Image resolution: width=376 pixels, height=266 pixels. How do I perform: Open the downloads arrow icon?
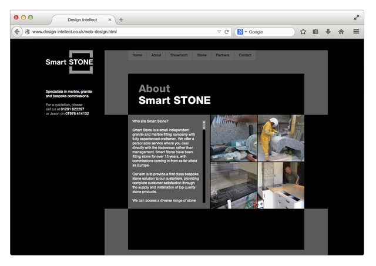tap(328, 32)
